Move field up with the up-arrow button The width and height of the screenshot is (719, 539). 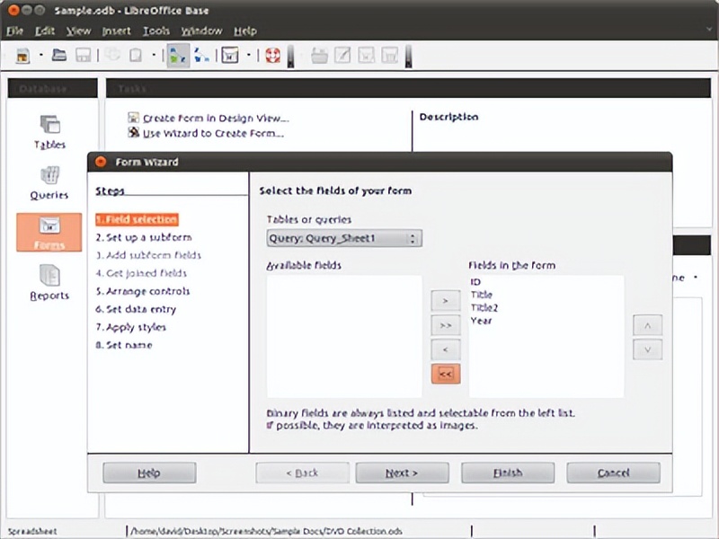pyautogui.click(x=647, y=325)
